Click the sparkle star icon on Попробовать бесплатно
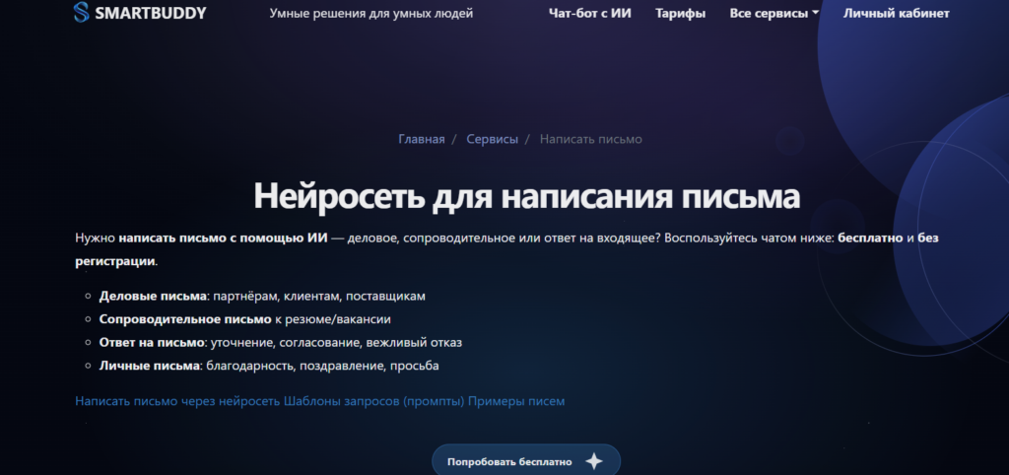 tap(594, 461)
